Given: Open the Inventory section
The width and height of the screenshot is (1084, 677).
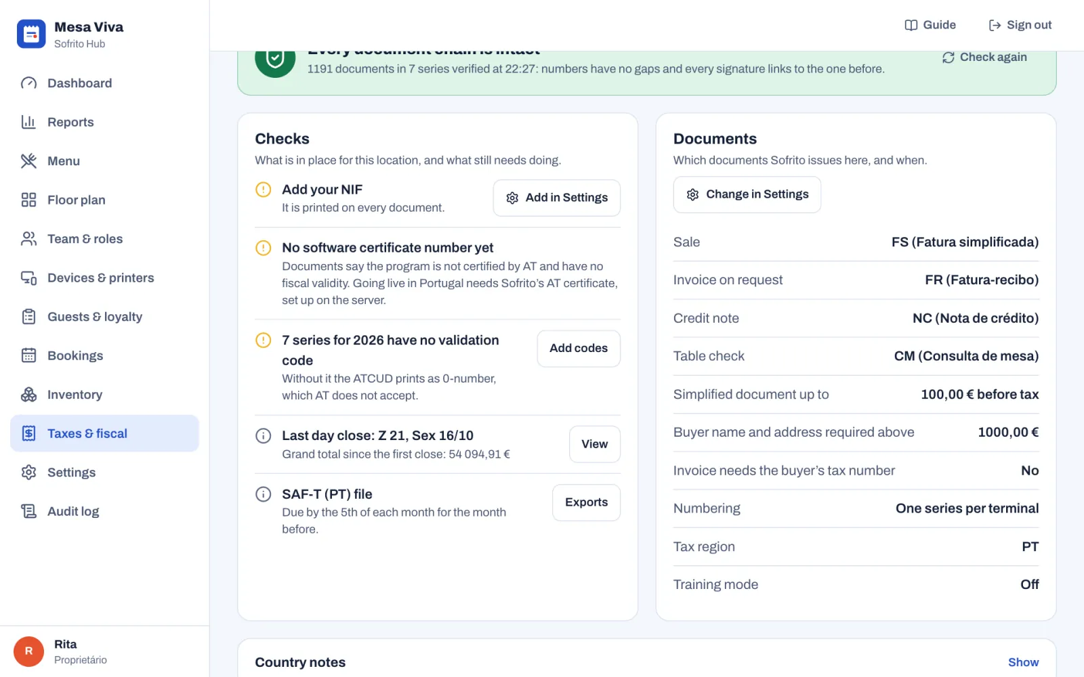Looking at the screenshot, I should 104,395.
